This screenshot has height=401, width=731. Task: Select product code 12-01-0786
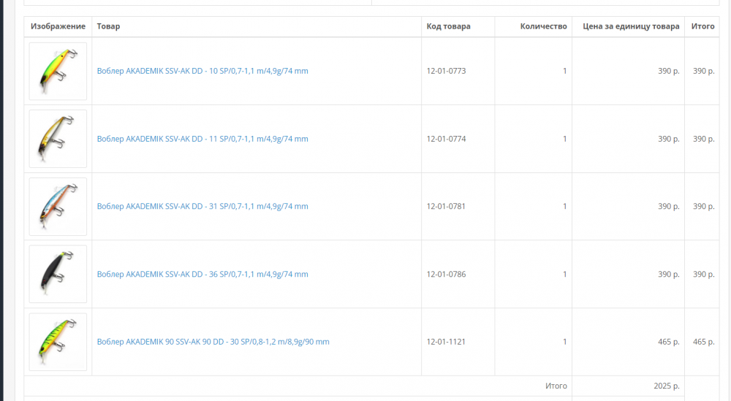tap(446, 275)
